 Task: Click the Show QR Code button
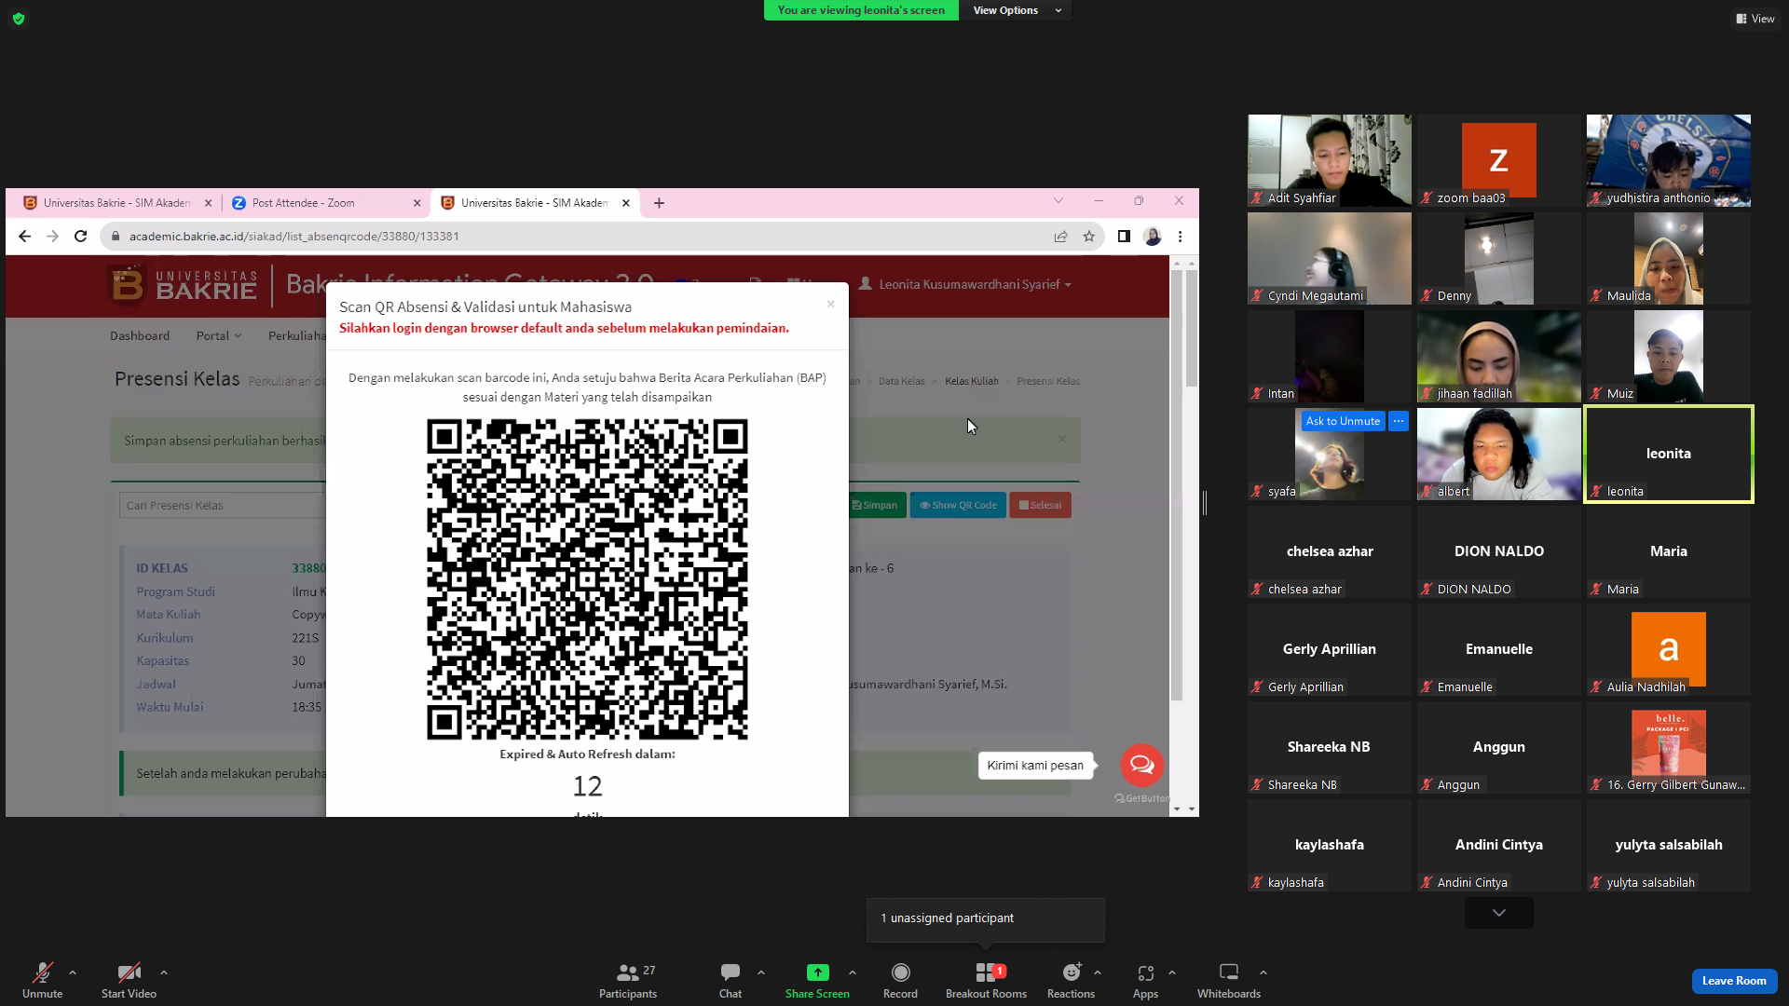958,505
